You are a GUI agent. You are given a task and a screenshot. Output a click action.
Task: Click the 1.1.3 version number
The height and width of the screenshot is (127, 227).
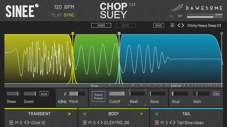tap(132, 5)
